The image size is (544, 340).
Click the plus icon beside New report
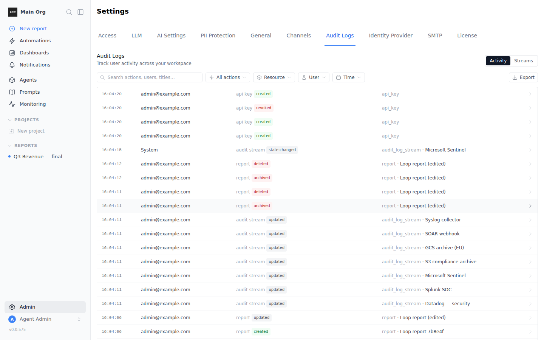pos(12,29)
